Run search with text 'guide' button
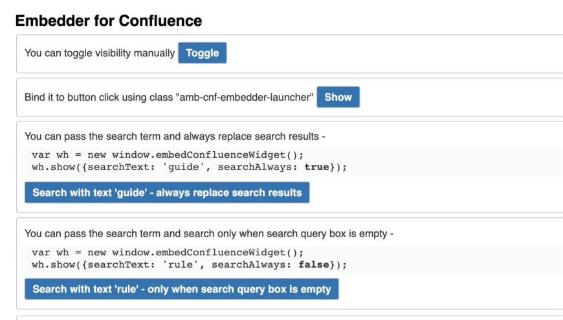This screenshot has height=320, width=563. (x=167, y=193)
